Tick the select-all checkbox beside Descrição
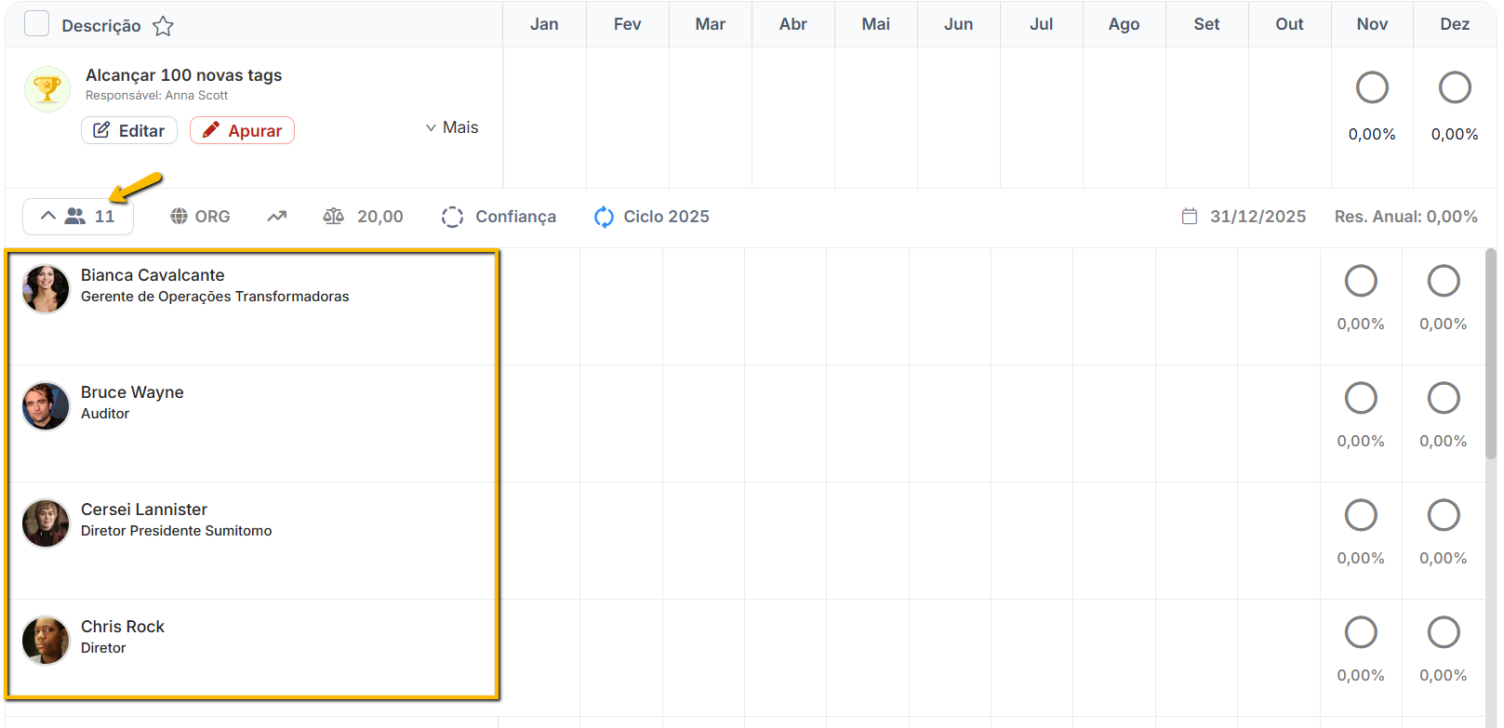 pos(36,24)
